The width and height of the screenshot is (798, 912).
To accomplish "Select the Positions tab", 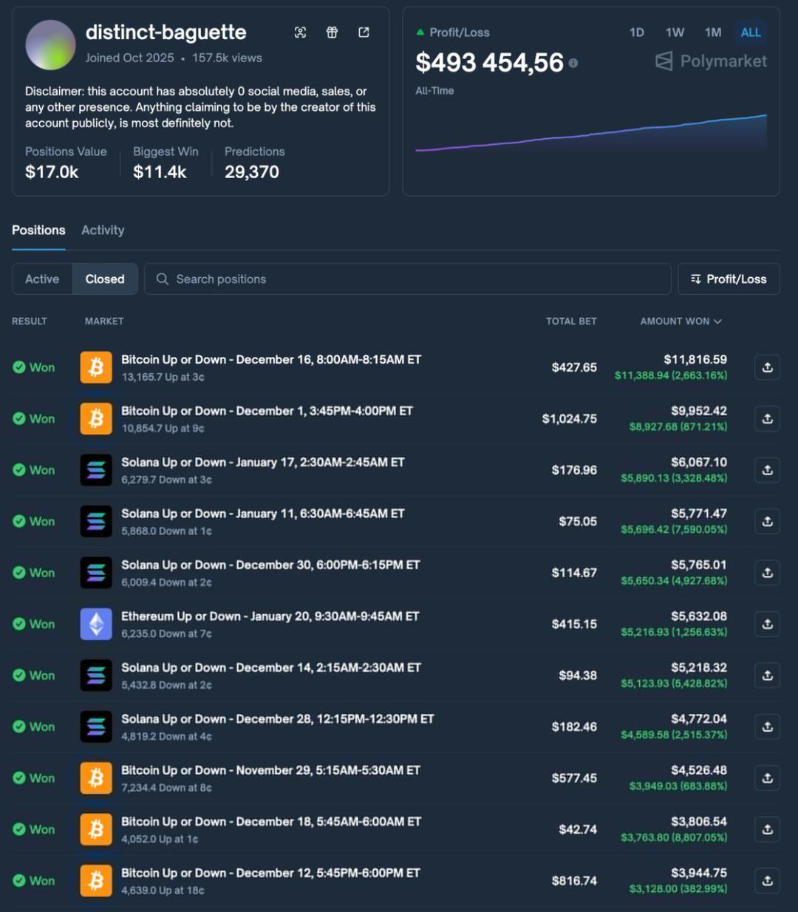I will point(38,230).
